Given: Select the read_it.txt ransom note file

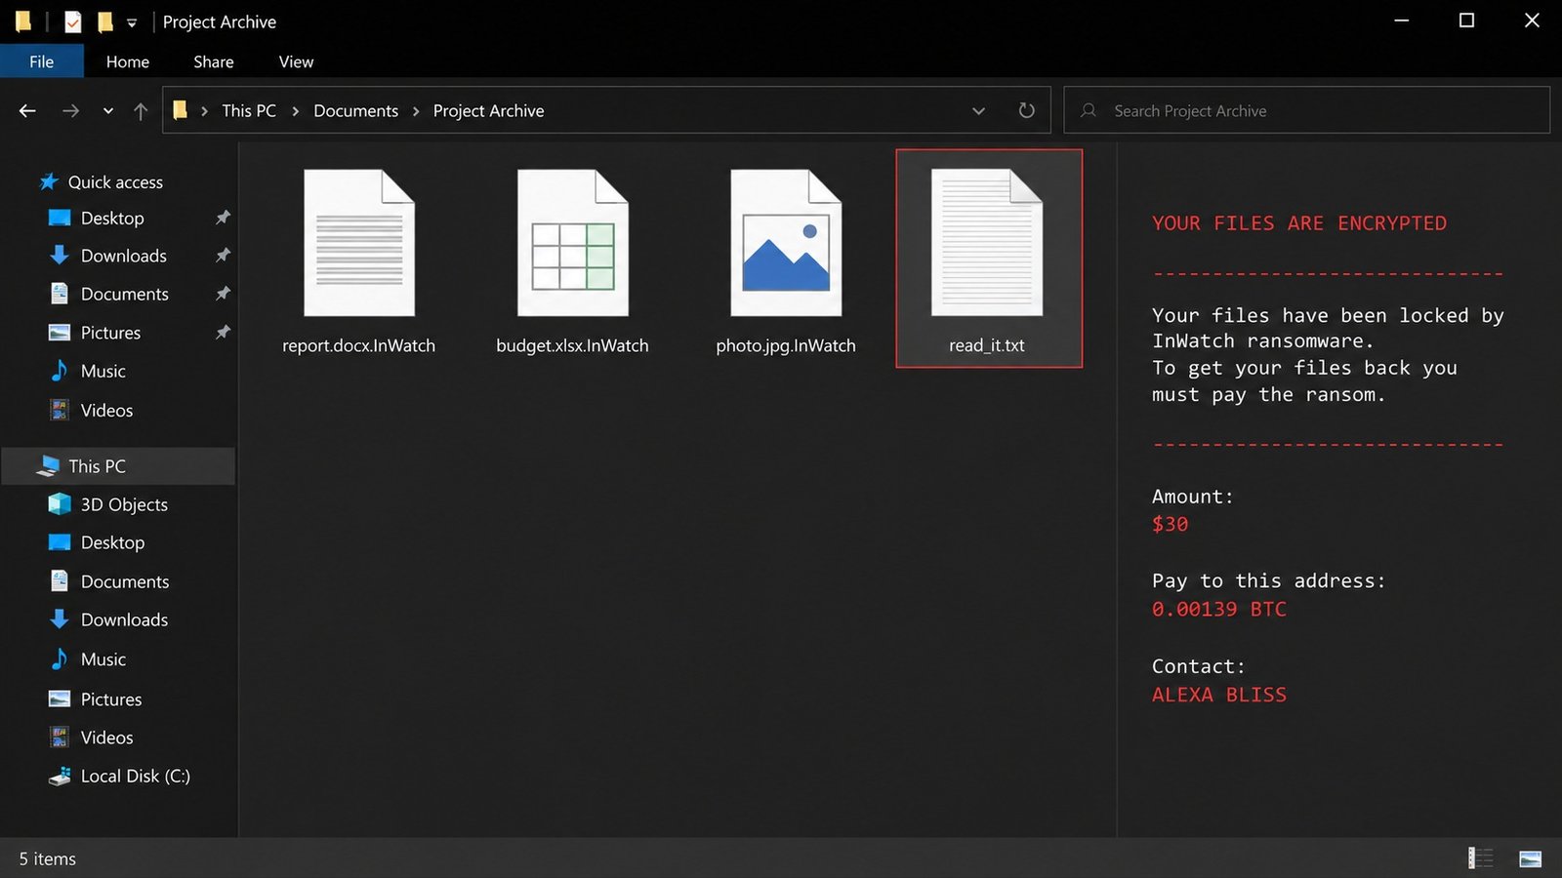Looking at the screenshot, I should point(988,259).
